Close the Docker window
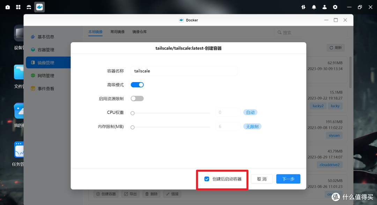The height and width of the screenshot is (205, 377). click(345, 20)
